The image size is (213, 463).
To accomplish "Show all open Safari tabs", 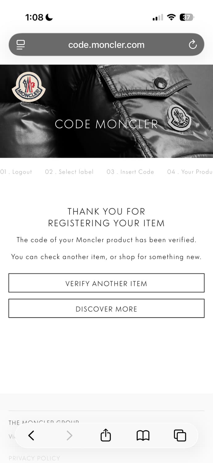I will [x=180, y=436].
